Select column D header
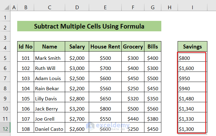Image resolution: width=216 pixels, height=136 pixels. pos(77,7)
